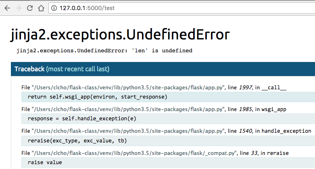This screenshot has height=169, width=315.
Task: Expand the "raise value" code line
Action: [x=45, y=162]
